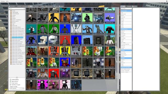The image size is (168, 94).
Task: Spawn the Traffic Helicopter NPC
Action: [x=87, y=51]
